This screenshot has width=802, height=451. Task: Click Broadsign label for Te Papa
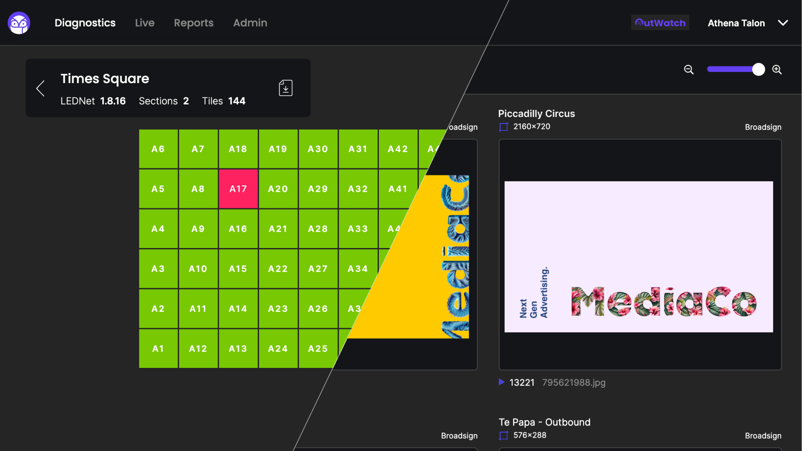(x=763, y=436)
